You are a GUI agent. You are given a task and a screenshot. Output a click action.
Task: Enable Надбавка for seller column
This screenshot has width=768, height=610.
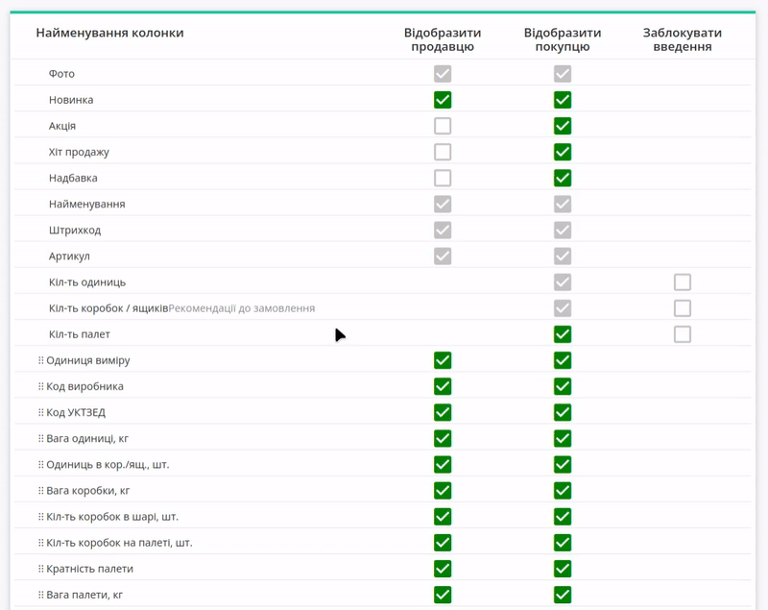click(x=443, y=178)
